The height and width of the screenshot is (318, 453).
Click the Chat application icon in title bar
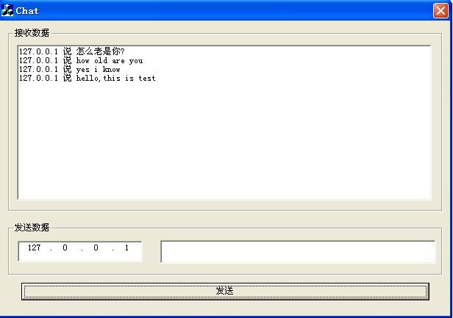7,11
